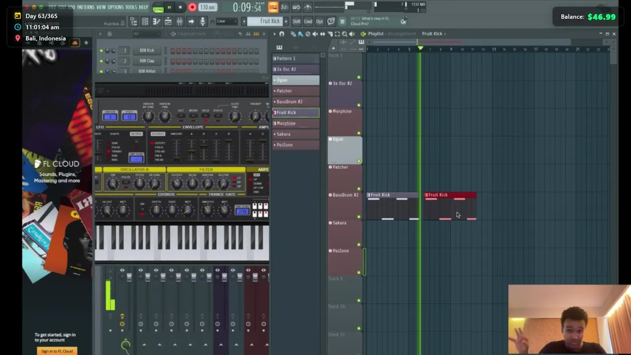Mute the 808 Kick channel LED

coord(102,50)
